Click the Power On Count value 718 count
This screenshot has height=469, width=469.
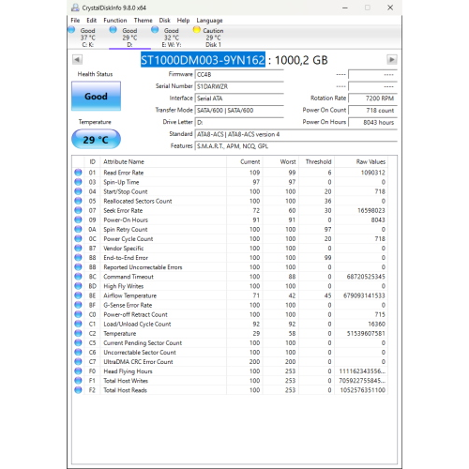pyautogui.click(x=372, y=110)
